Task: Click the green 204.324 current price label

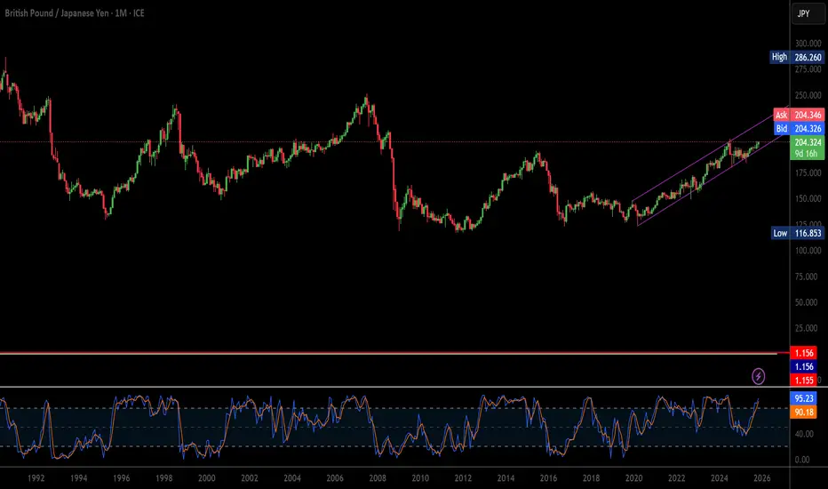Action: 808,142
